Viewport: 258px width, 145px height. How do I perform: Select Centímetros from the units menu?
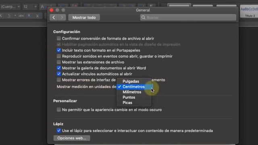click(134, 87)
